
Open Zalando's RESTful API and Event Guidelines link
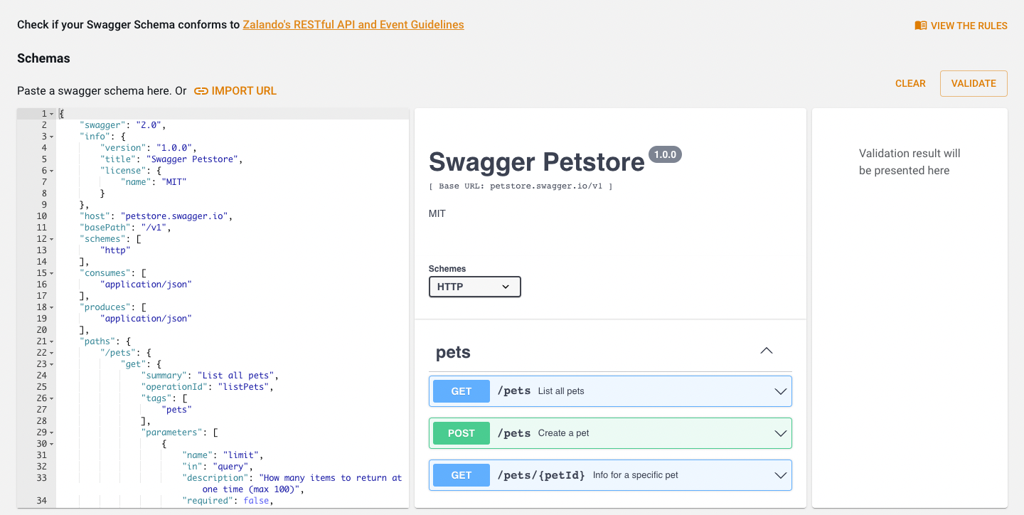coord(353,24)
